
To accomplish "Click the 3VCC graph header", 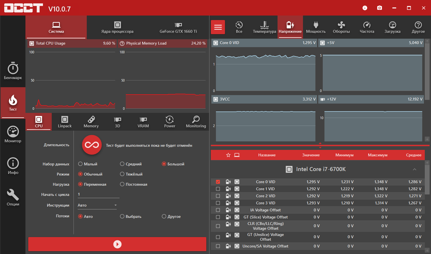I will 264,99.
